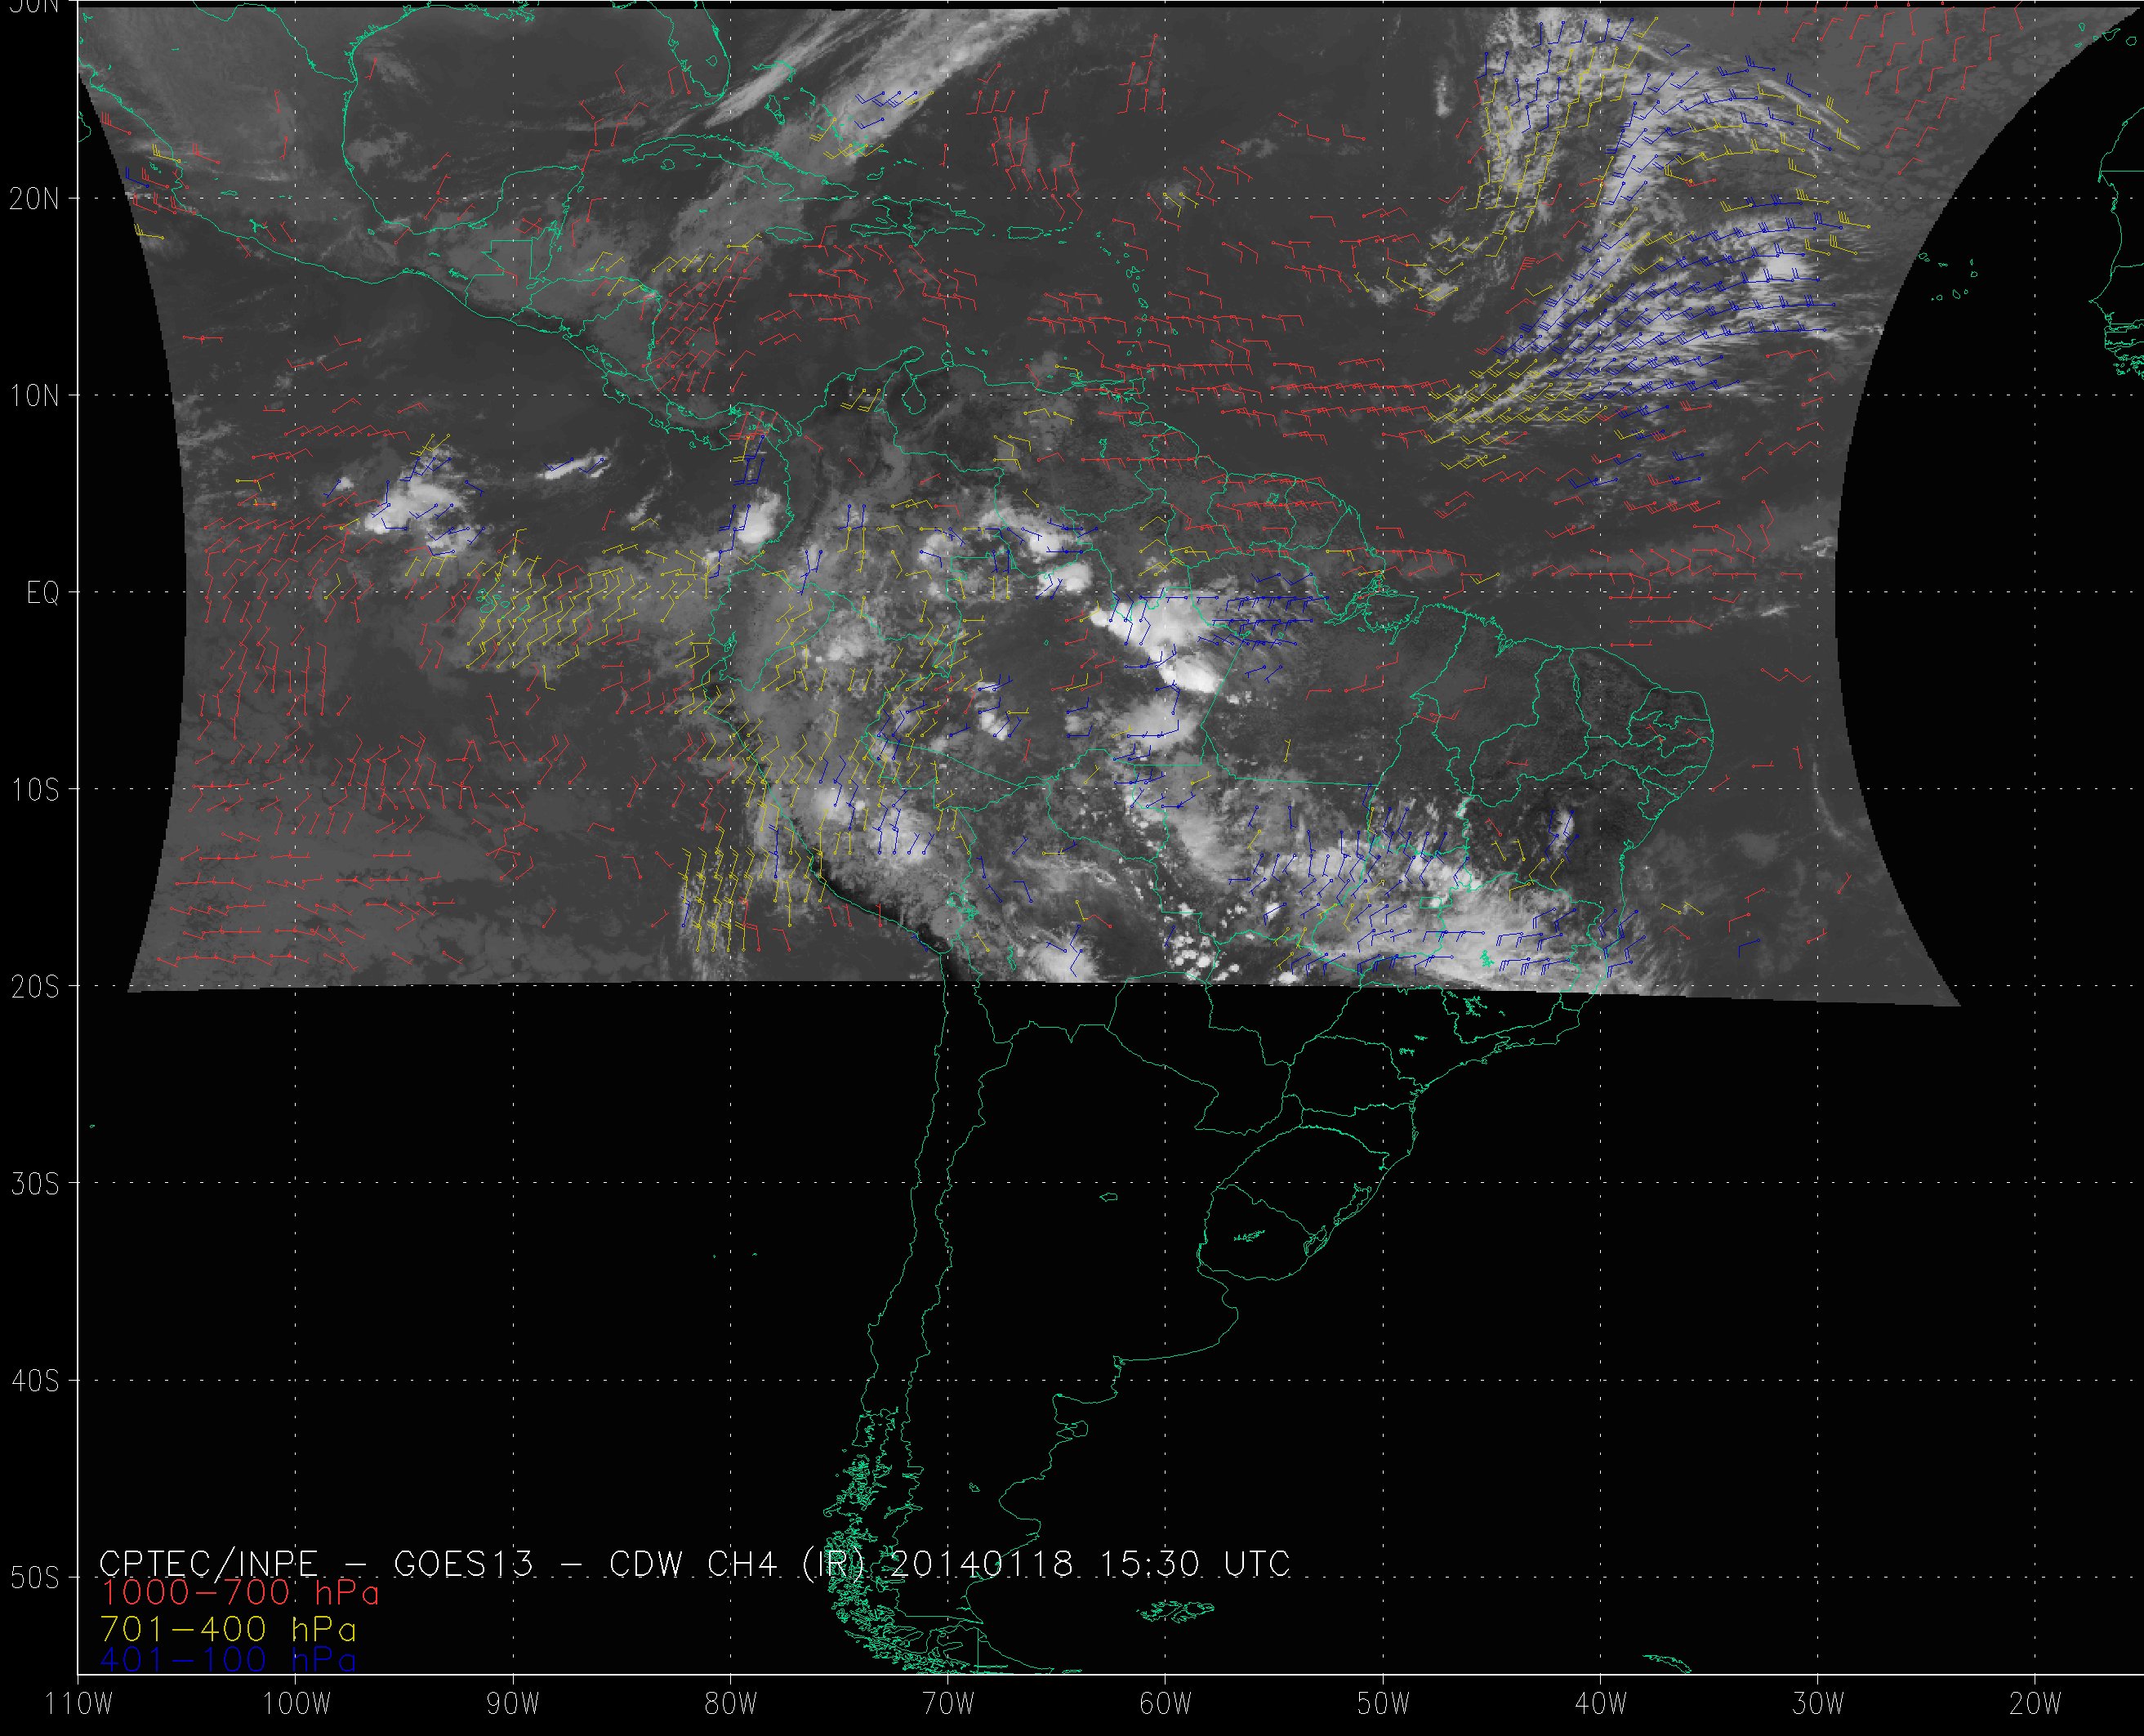This screenshot has width=2144, height=1736.
Task: Click the 20S latitude label
Action: [34, 987]
